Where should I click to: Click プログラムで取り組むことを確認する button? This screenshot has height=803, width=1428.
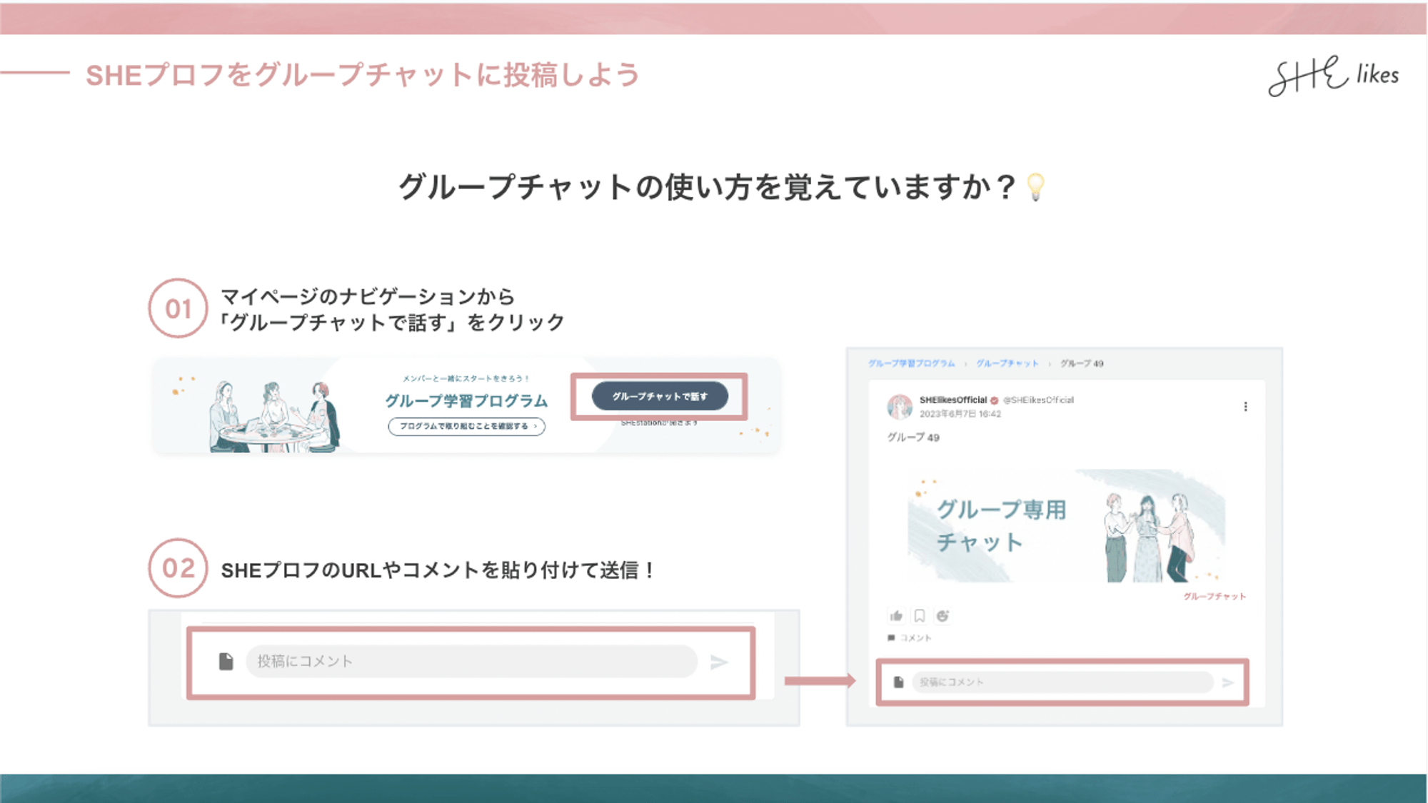(467, 426)
